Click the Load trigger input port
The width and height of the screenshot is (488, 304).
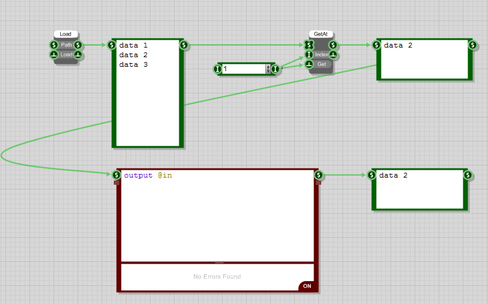point(54,55)
